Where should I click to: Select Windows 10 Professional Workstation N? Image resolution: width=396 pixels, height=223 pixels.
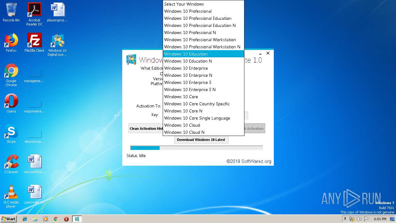pyautogui.click(x=204, y=47)
